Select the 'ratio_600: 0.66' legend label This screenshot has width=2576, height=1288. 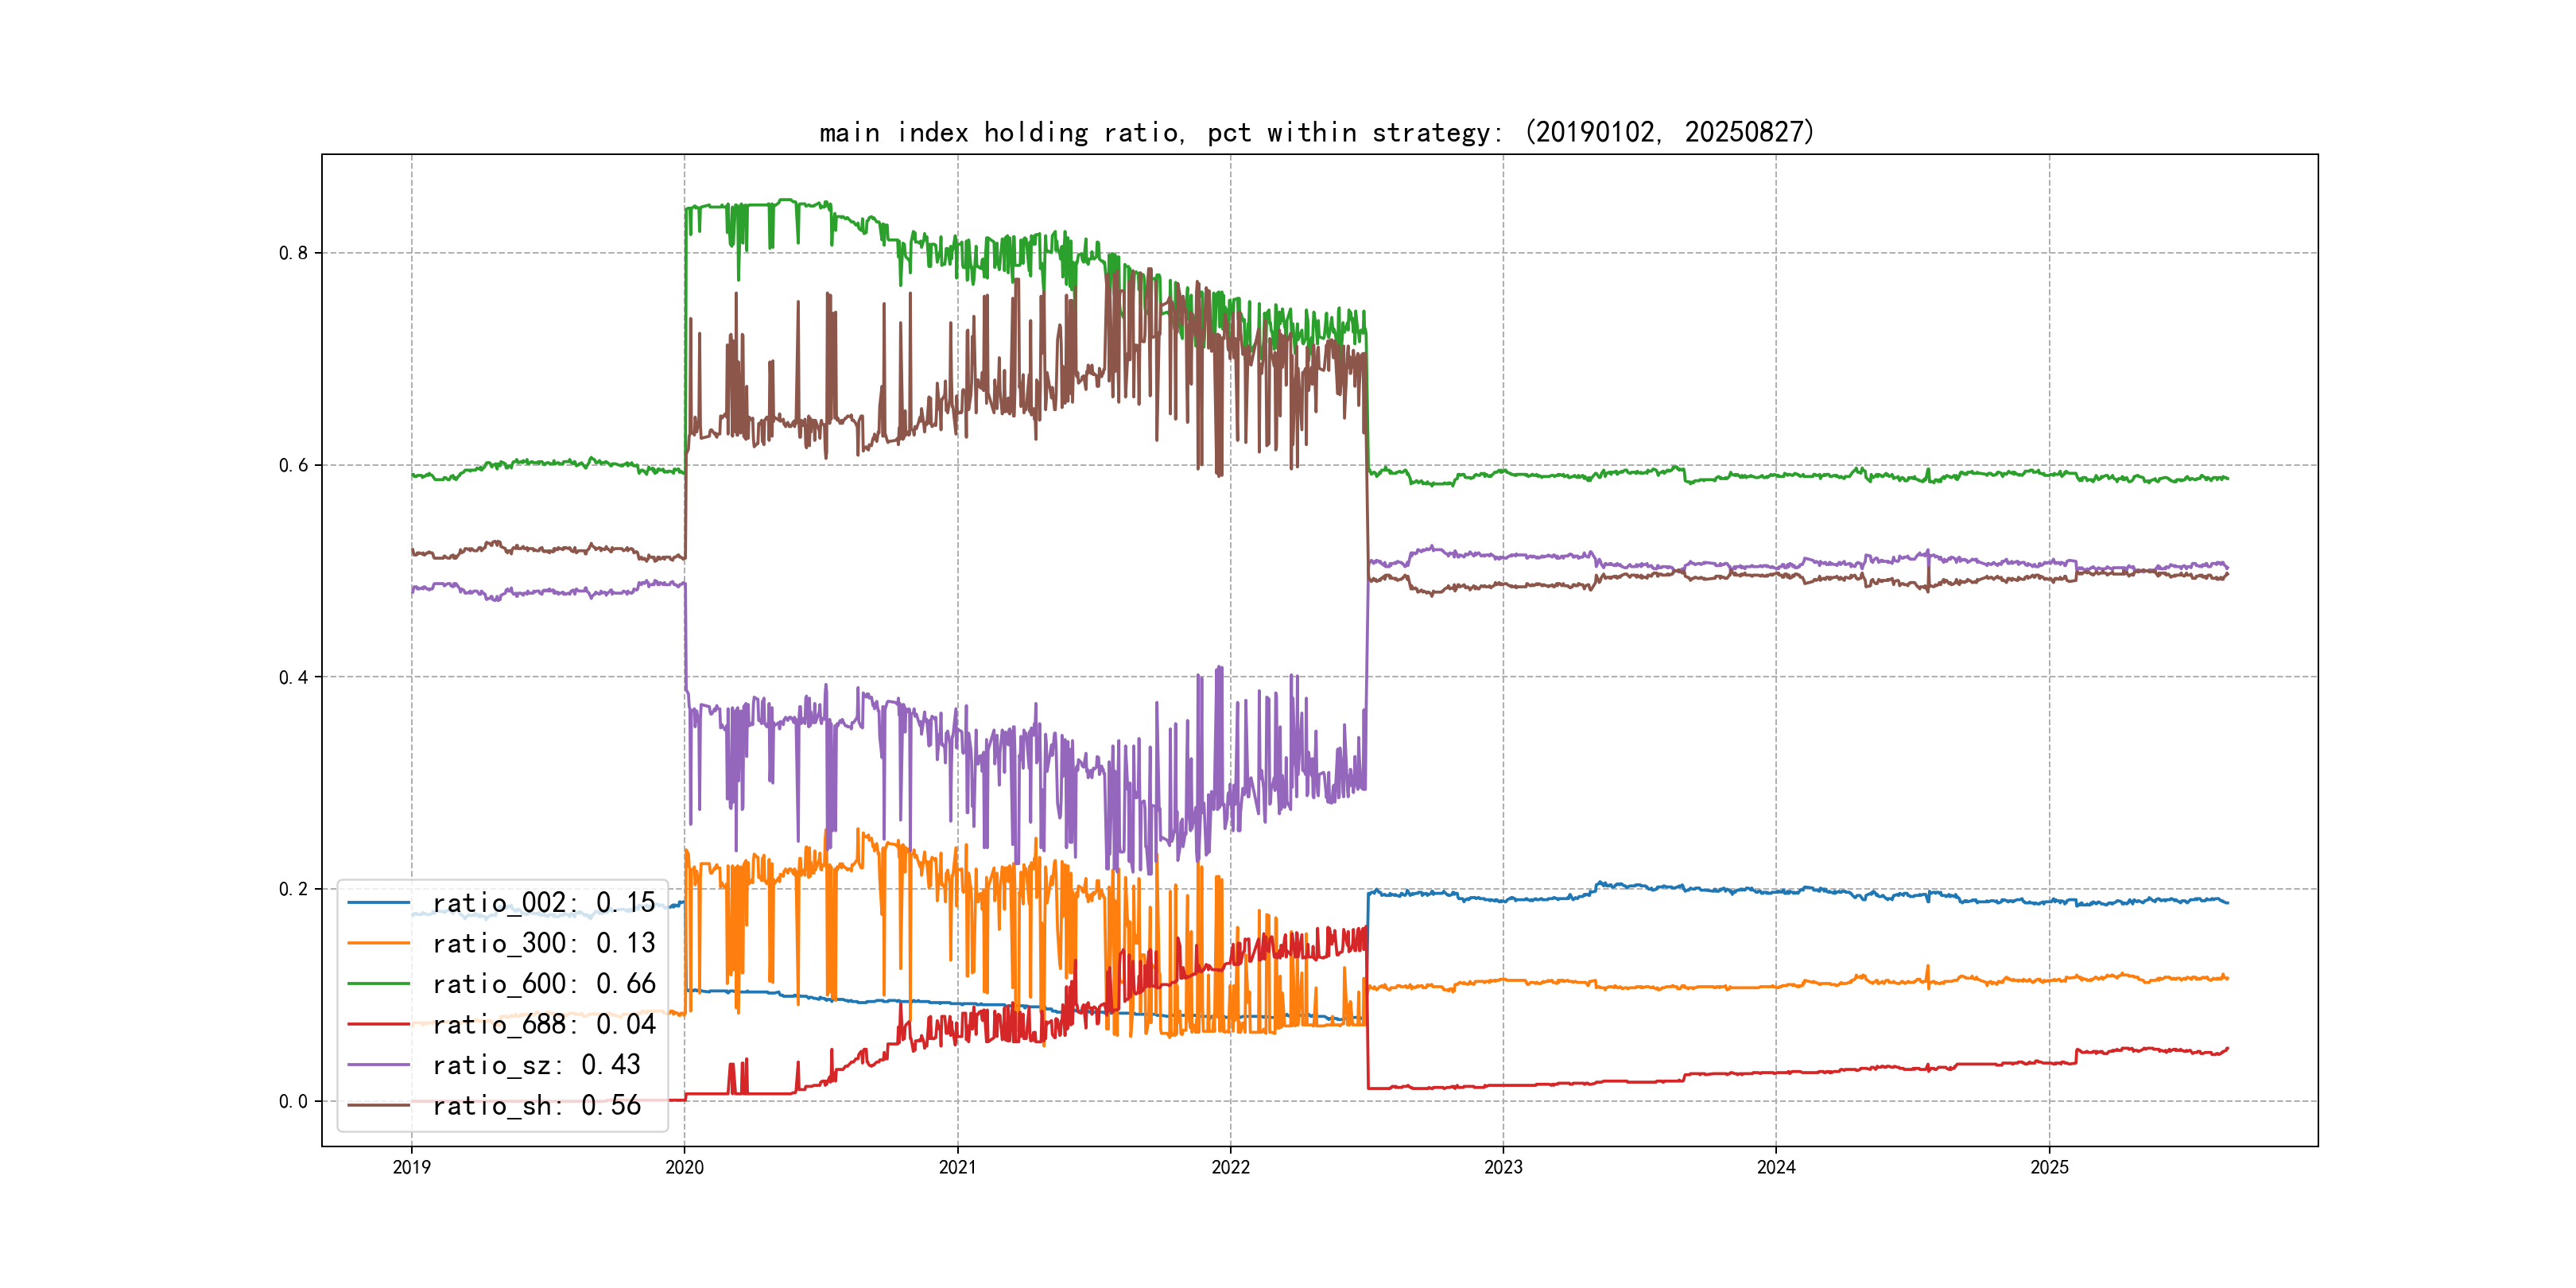point(543,984)
